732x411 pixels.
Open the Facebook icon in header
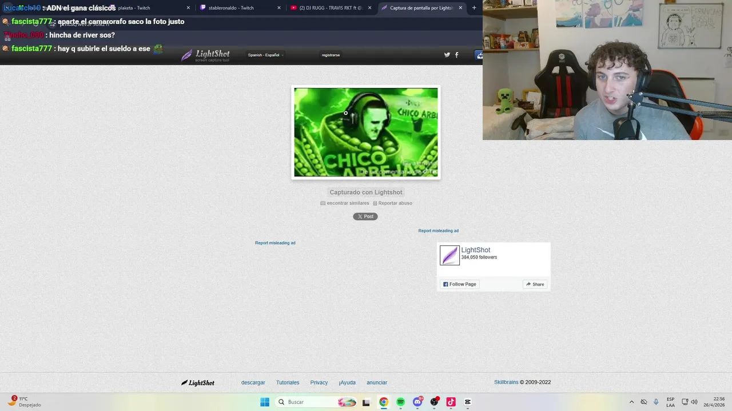tap(456, 55)
